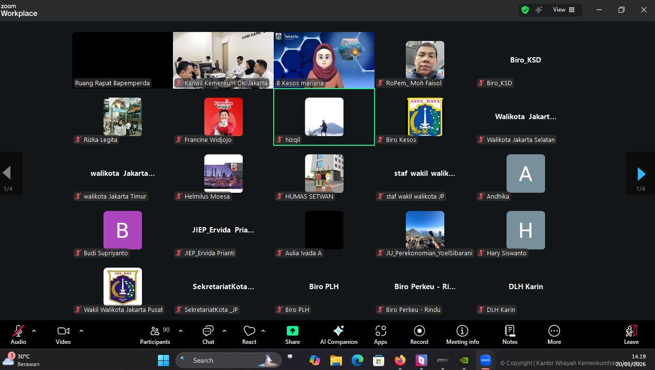Open the Chat panel
The height and width of the screenshot is (370, 655).
[x=208, y=334]
